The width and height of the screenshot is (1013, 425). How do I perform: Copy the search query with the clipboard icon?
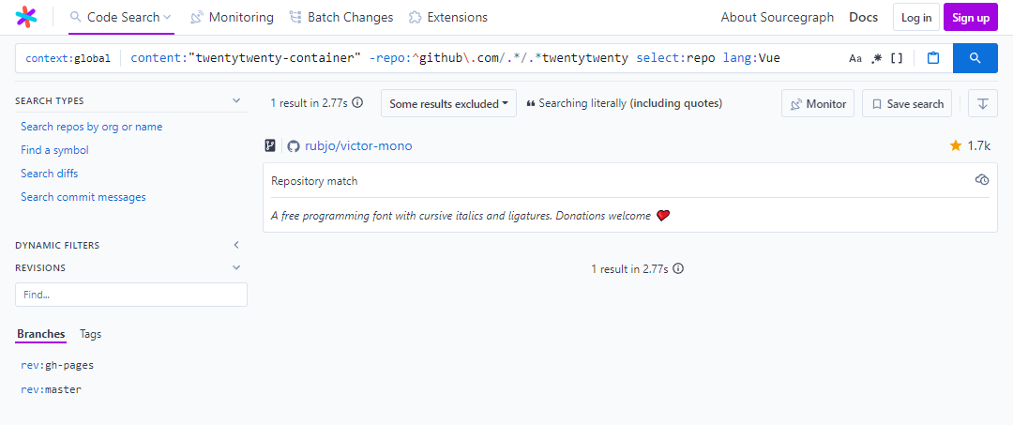click(x=933, y=58)
